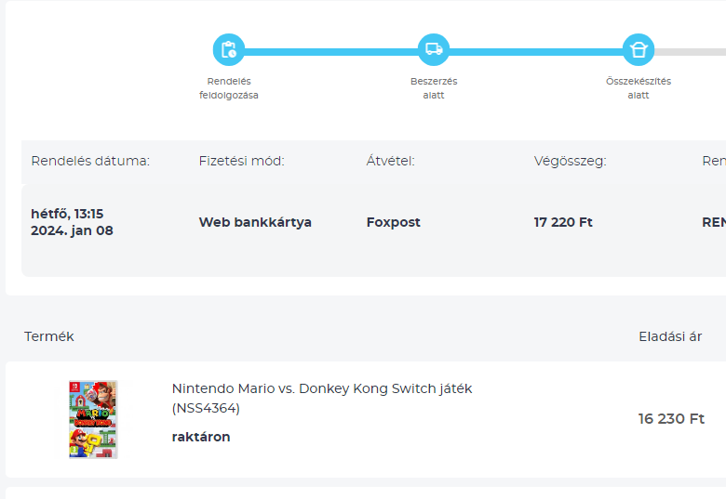Viewport: 726px width, 499px height.
Task: Click the 'Rendelés feldolgozása' step label
Action: click(229, 88)
